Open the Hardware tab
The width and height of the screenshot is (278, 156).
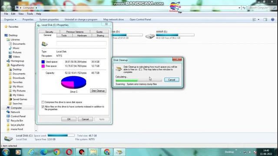coord(82,36)
